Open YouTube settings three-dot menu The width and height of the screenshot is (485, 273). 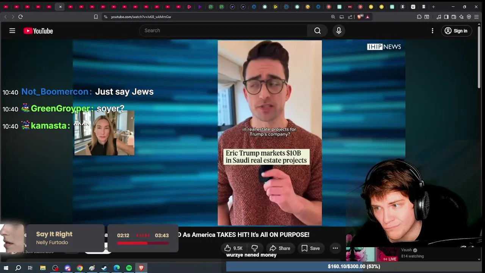coord(432,31)
